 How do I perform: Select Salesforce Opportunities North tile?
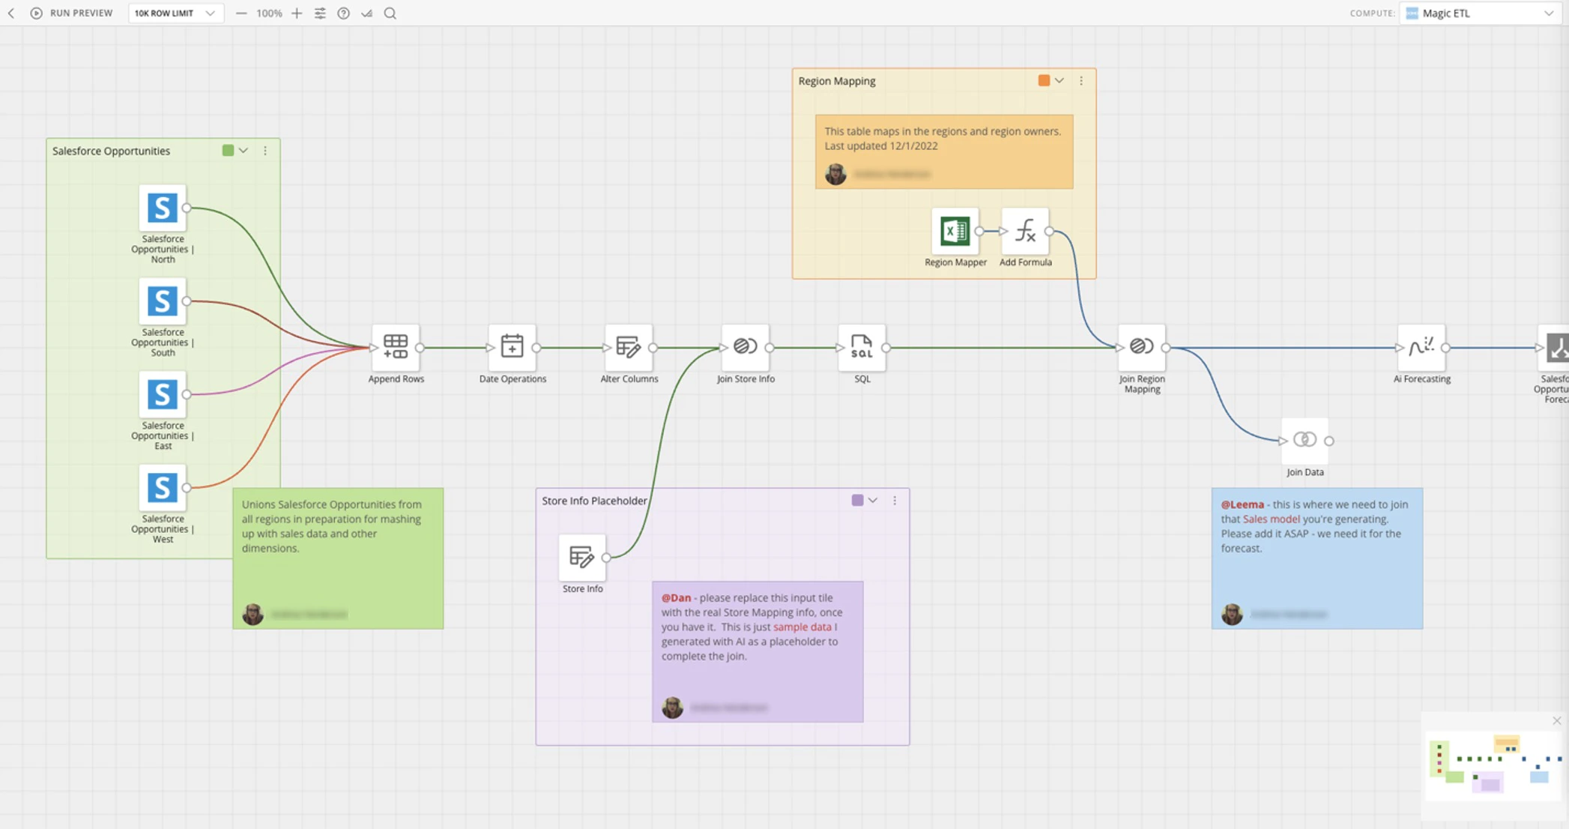pos(162,208)
